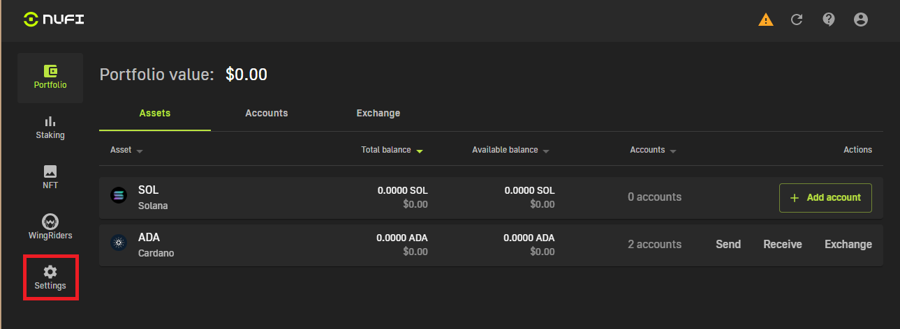Sort by Available balance column arrow
900x329 pixels.
tap(546, 151)
